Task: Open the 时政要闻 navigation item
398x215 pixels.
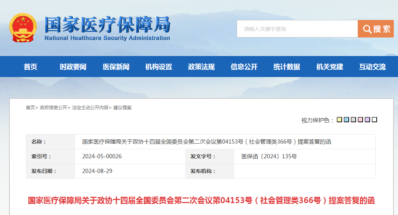Action: pyautogui.click(x=73, y=67)
